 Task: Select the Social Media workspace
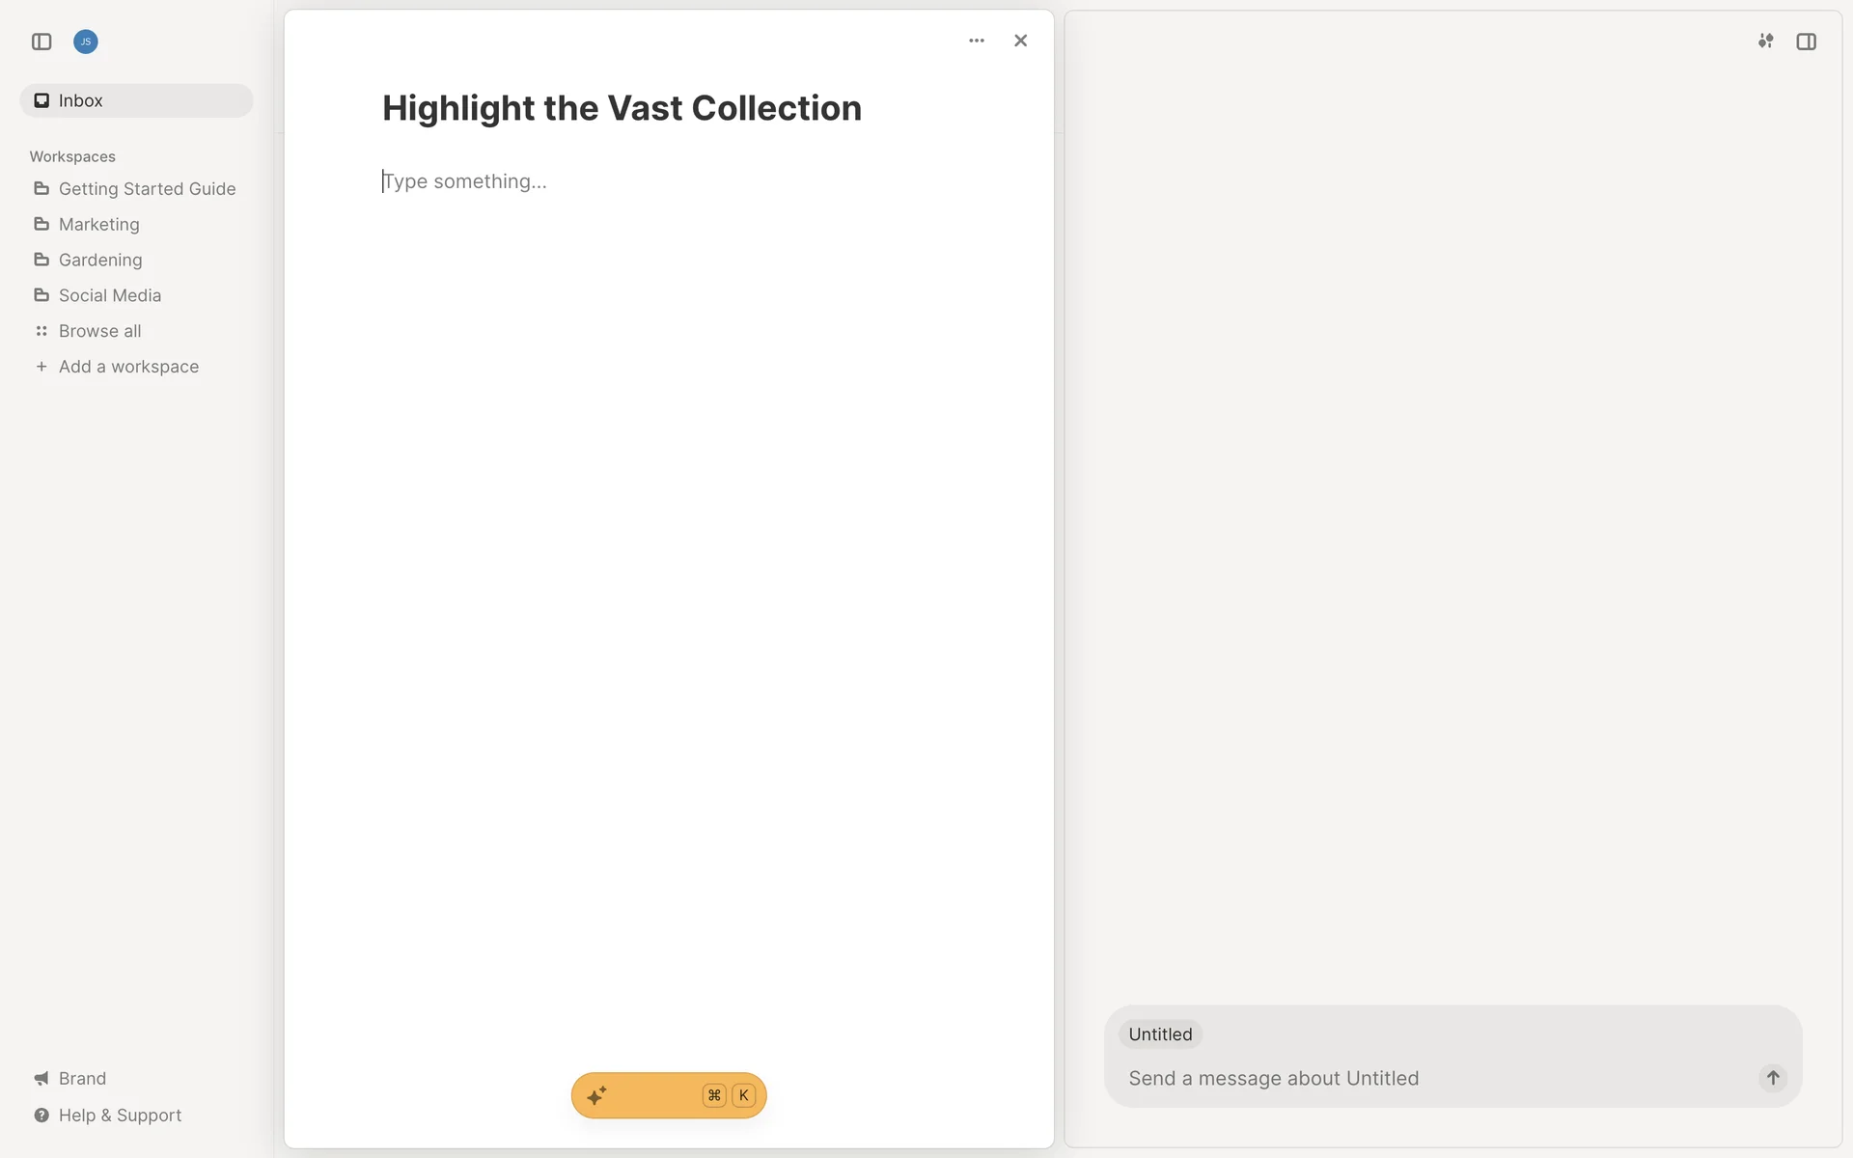tap(109, 295)
